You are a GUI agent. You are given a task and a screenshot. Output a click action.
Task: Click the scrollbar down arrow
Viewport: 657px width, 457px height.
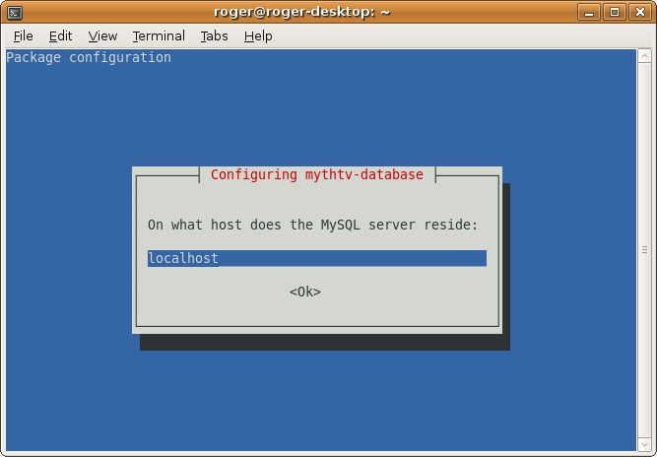click(644, 444)
